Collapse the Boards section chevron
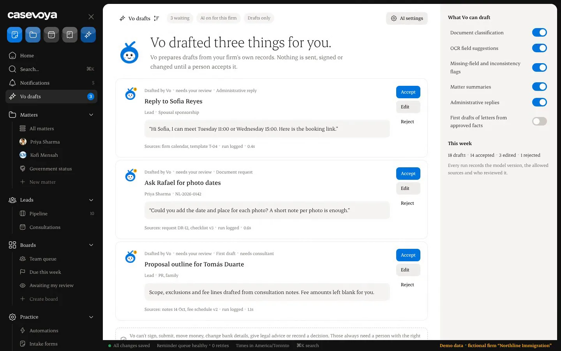The height and width of the screenshot is (351, 561). click(x=91, y=245)
